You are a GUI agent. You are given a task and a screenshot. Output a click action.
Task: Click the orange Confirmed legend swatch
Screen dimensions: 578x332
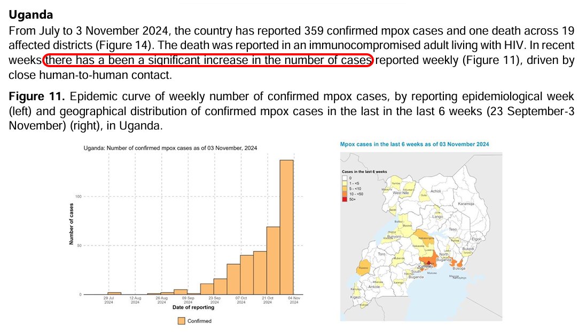(182, 321)
